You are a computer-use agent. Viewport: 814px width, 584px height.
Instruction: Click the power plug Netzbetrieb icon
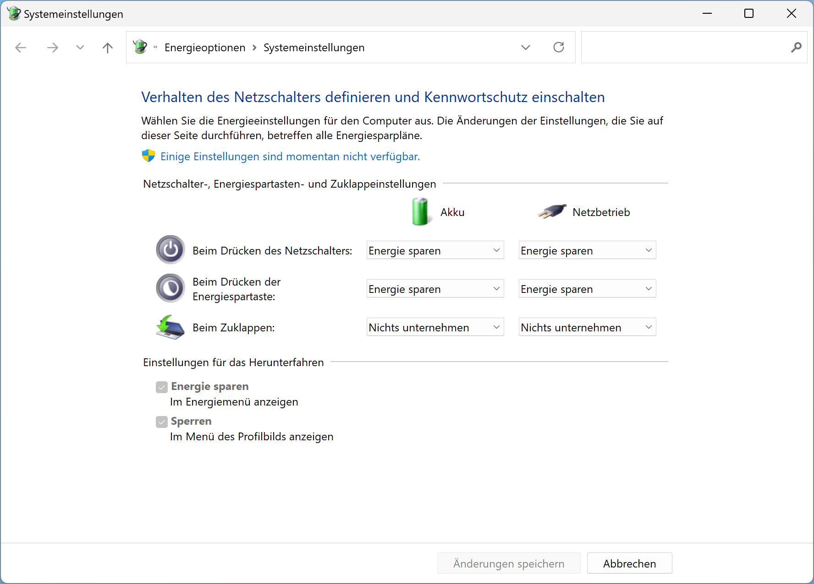click(x=552, y=211)
